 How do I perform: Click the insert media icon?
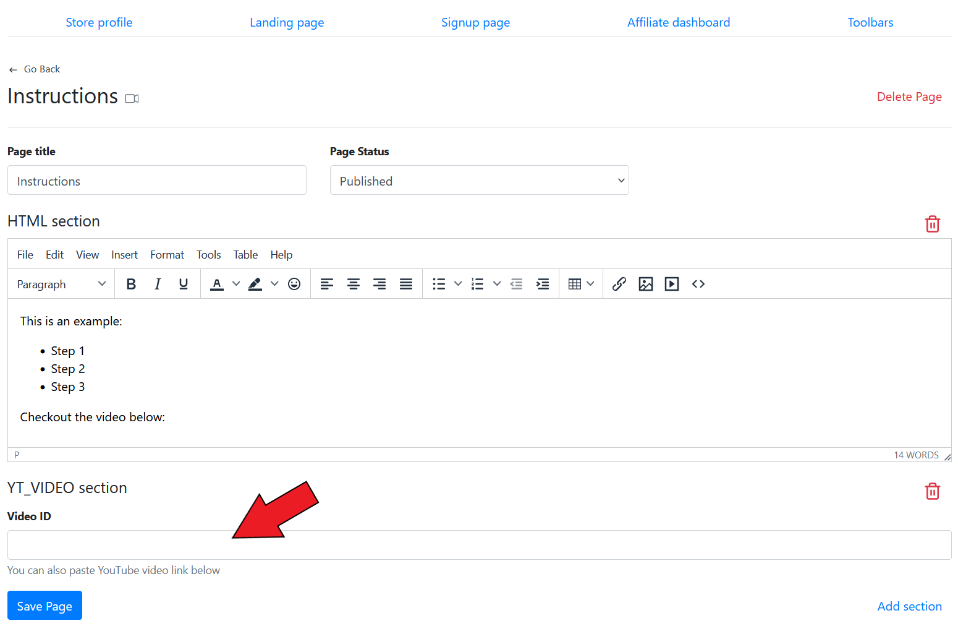click(672, 284)
